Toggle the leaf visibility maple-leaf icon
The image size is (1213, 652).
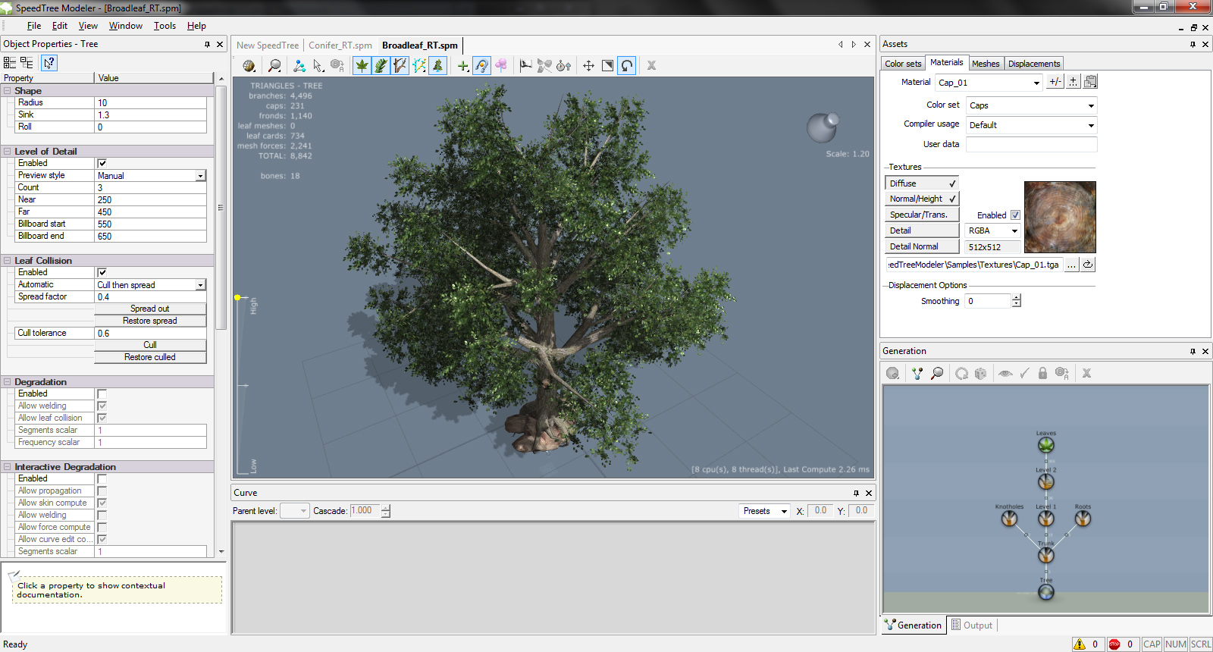362,66
